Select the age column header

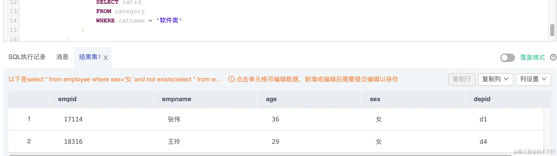[309, 99]
